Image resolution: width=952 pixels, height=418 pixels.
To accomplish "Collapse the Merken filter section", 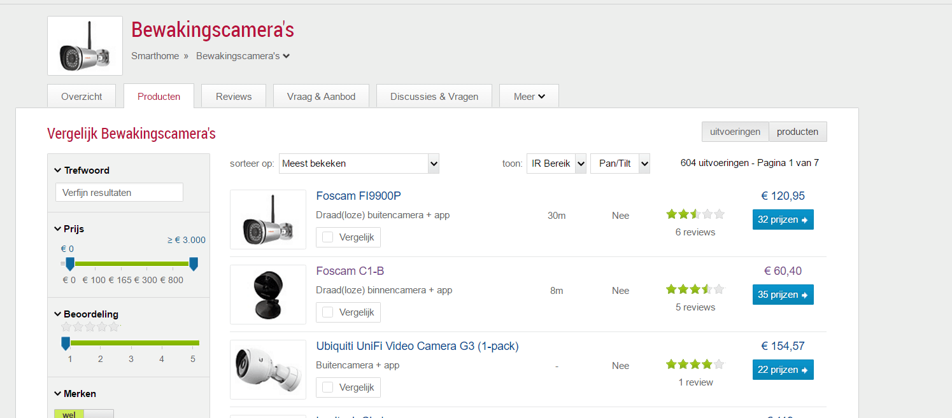I will [x=75, y=394].
